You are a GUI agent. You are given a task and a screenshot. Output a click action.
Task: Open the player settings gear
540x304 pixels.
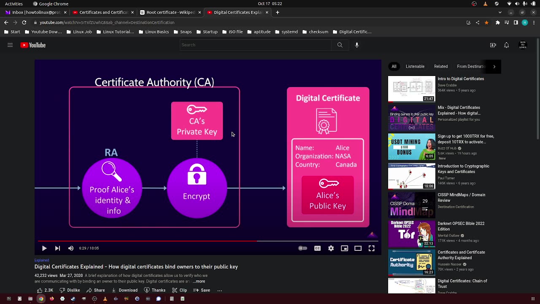(x=331, y=248)
